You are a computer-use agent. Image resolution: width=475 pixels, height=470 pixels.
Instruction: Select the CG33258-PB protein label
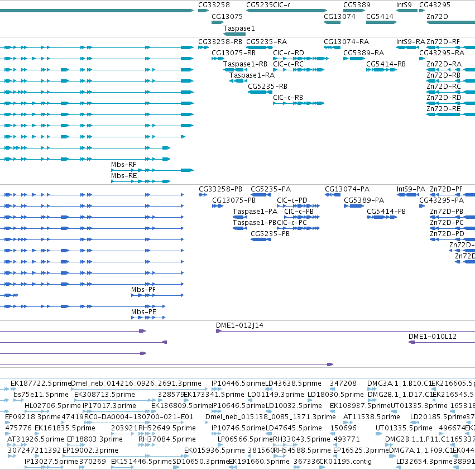click(x=220, y=189)
